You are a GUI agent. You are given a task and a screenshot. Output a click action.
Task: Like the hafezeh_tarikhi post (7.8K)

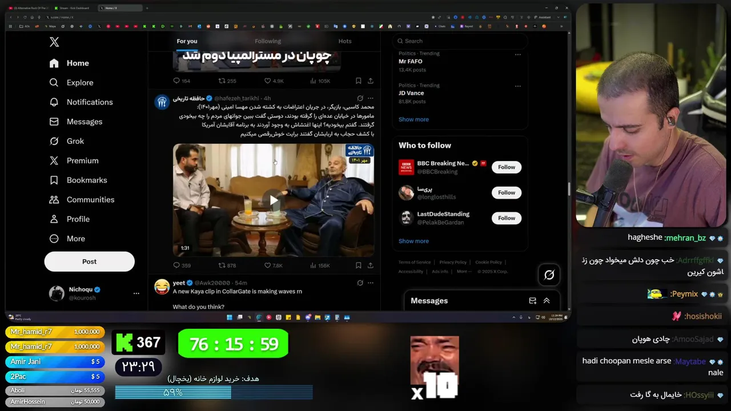[x=274, y=265]
